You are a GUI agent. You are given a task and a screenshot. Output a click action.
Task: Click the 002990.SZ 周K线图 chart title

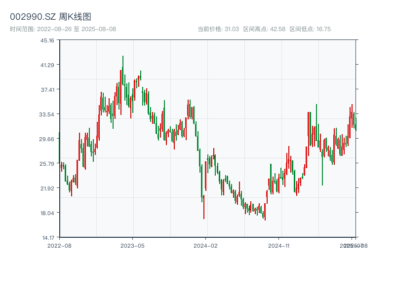point(50,17)
